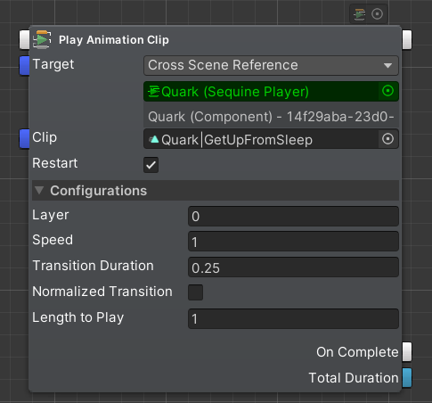
Task: Click the Layer label
Action: point(51,215)
